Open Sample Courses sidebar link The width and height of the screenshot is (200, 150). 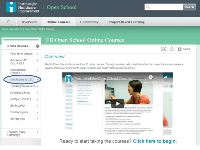[21, 99]
